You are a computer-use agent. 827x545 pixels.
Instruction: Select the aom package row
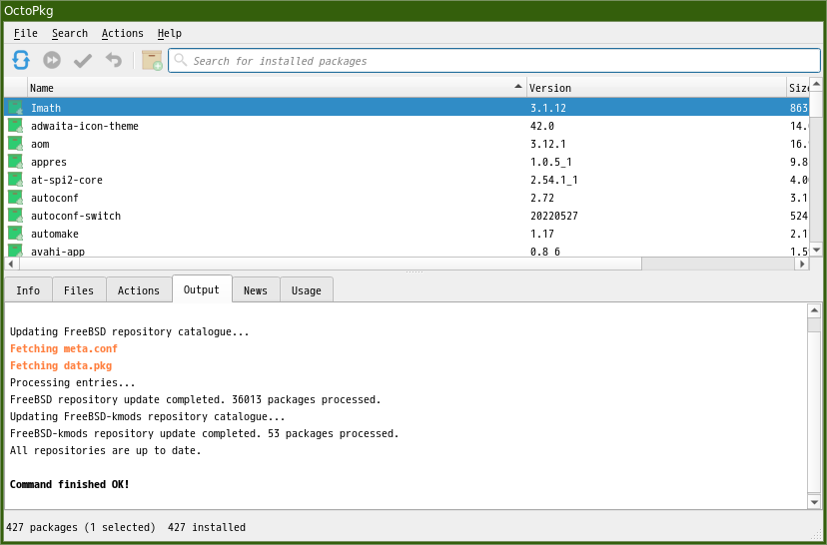pos(407,144)
